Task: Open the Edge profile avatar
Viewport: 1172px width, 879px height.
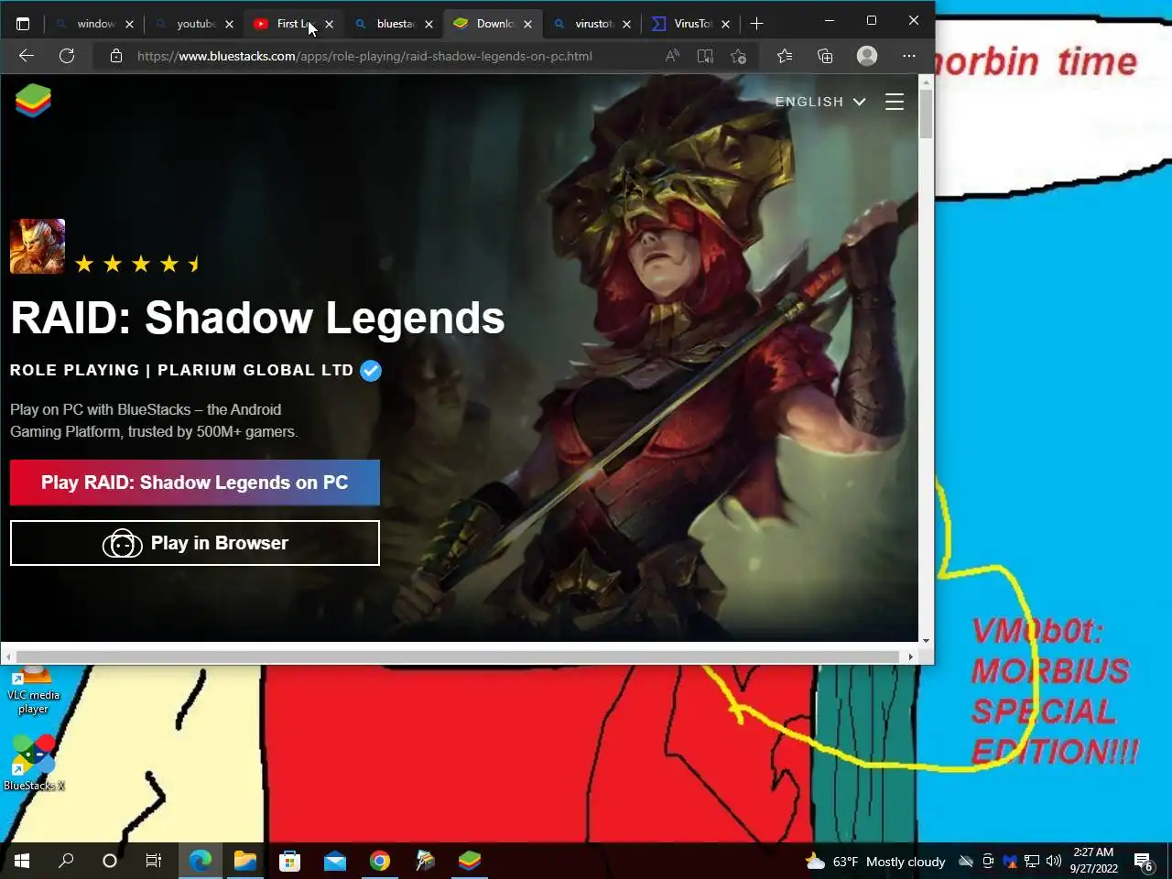Action: (x=866, y=56)
